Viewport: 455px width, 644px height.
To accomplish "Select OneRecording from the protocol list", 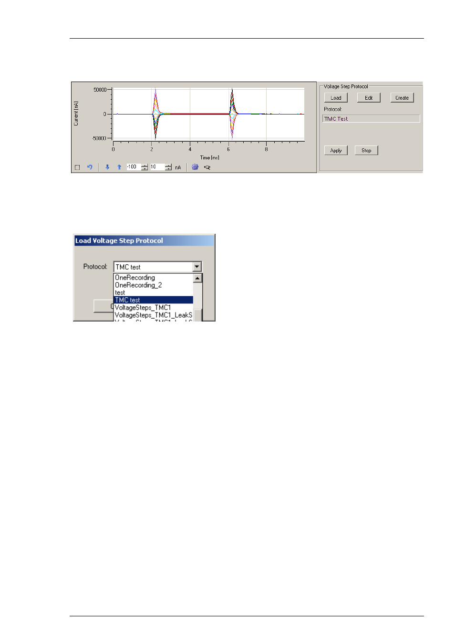I will [153, 278].
